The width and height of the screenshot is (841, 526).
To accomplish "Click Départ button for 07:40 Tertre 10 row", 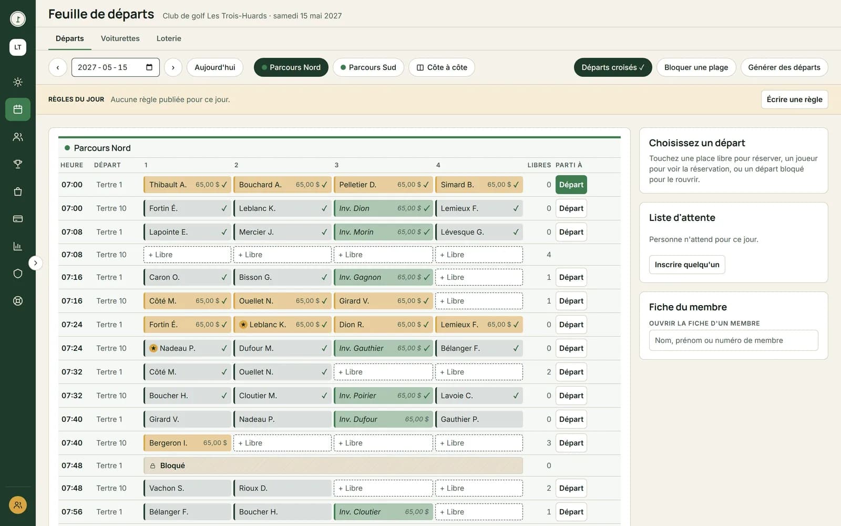I will 571,443.
